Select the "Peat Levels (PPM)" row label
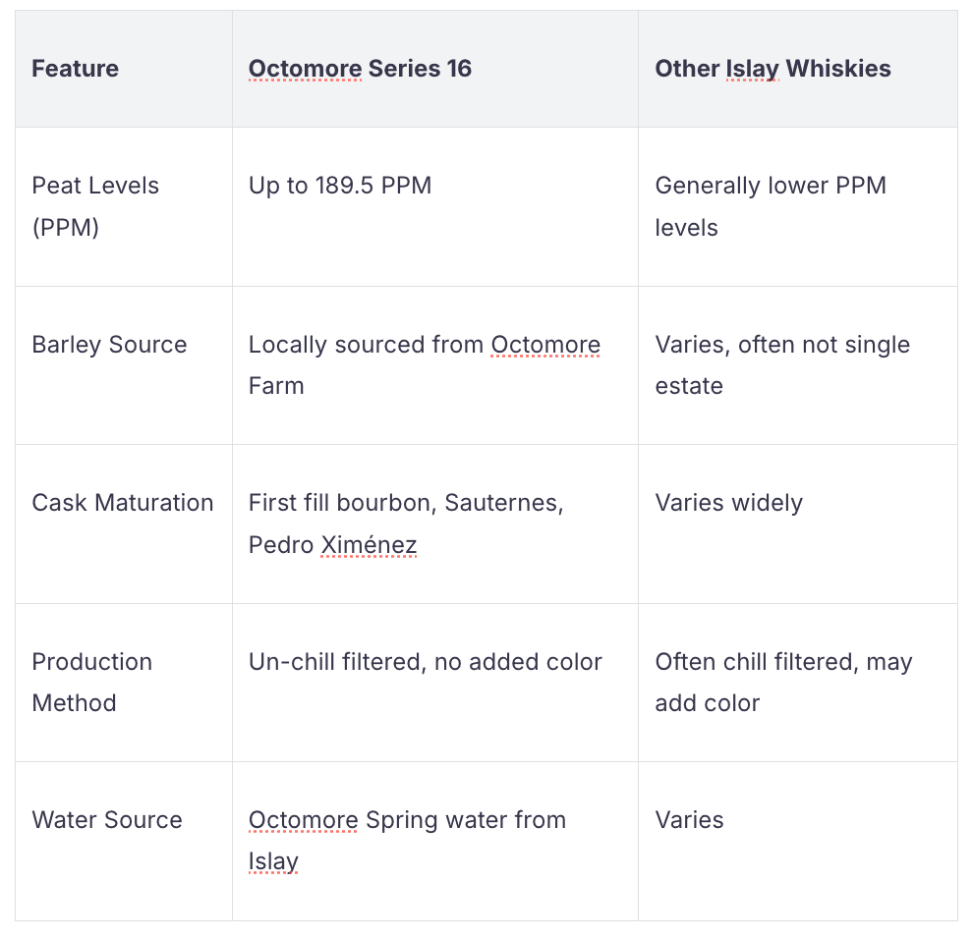 point(95,206)
